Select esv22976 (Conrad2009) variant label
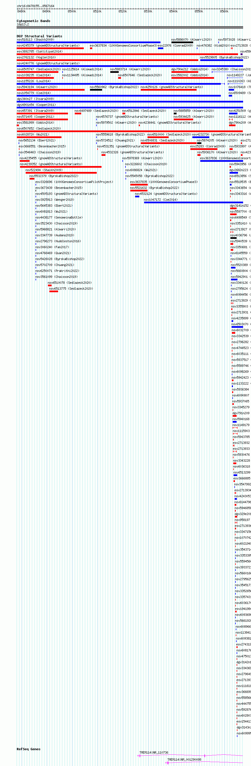Viewport: 251px width, 766px height. tap(175, 45)
